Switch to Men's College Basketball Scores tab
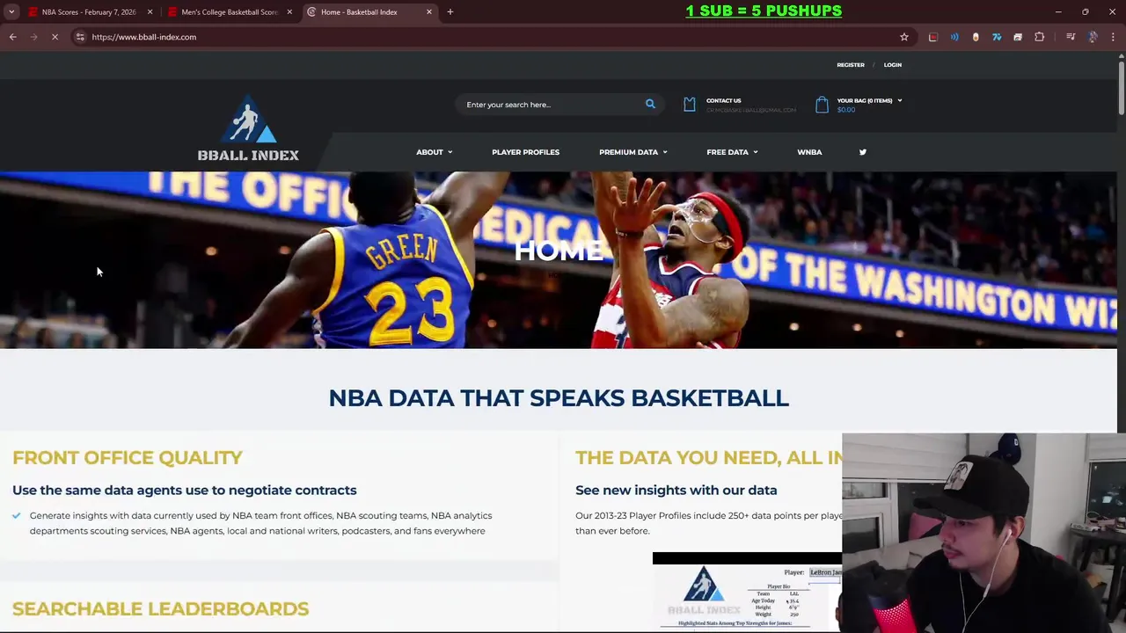This screenshot has width=1126, height=633. pyautogui.click(x=229, y=12)
